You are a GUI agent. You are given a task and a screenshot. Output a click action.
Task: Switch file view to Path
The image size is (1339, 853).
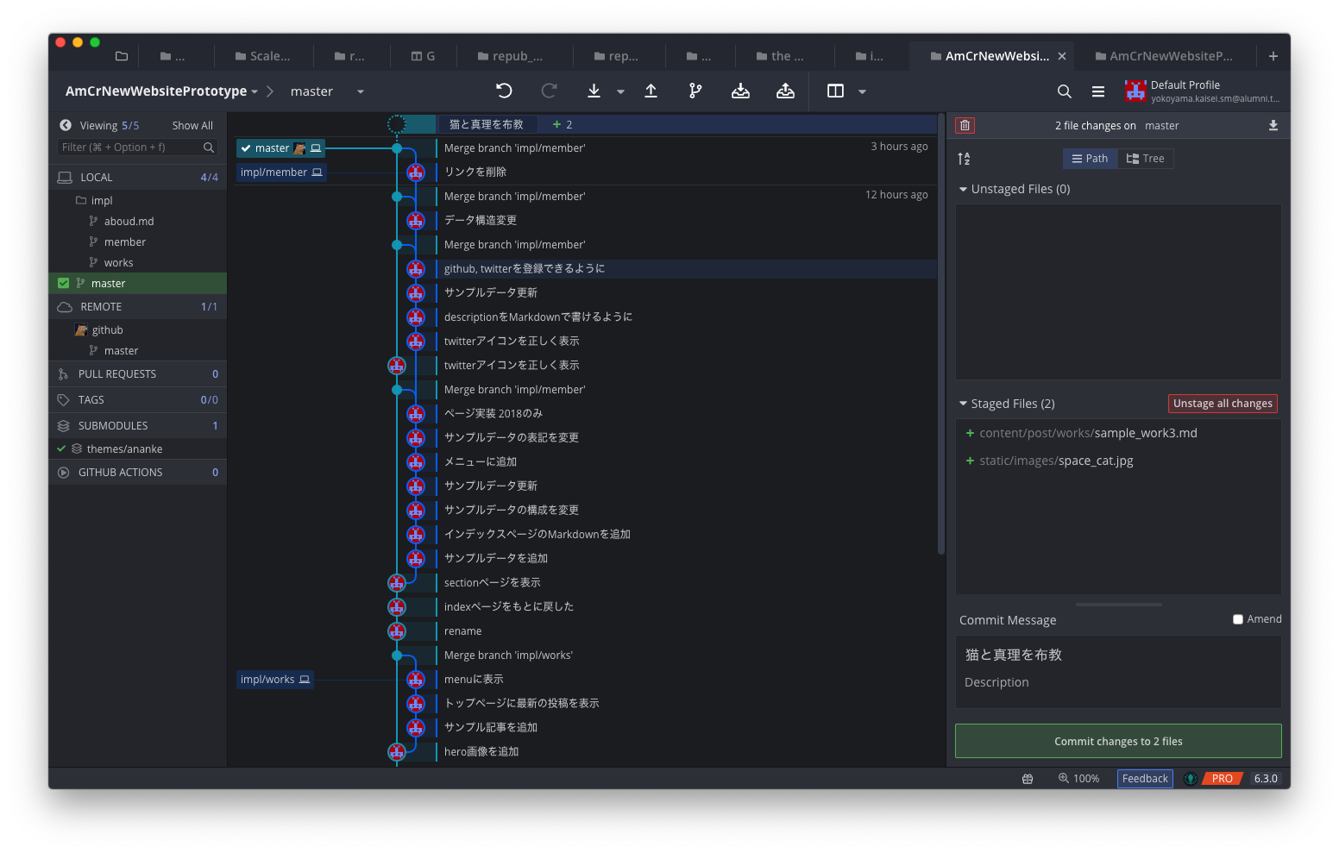click(1091, 159)
